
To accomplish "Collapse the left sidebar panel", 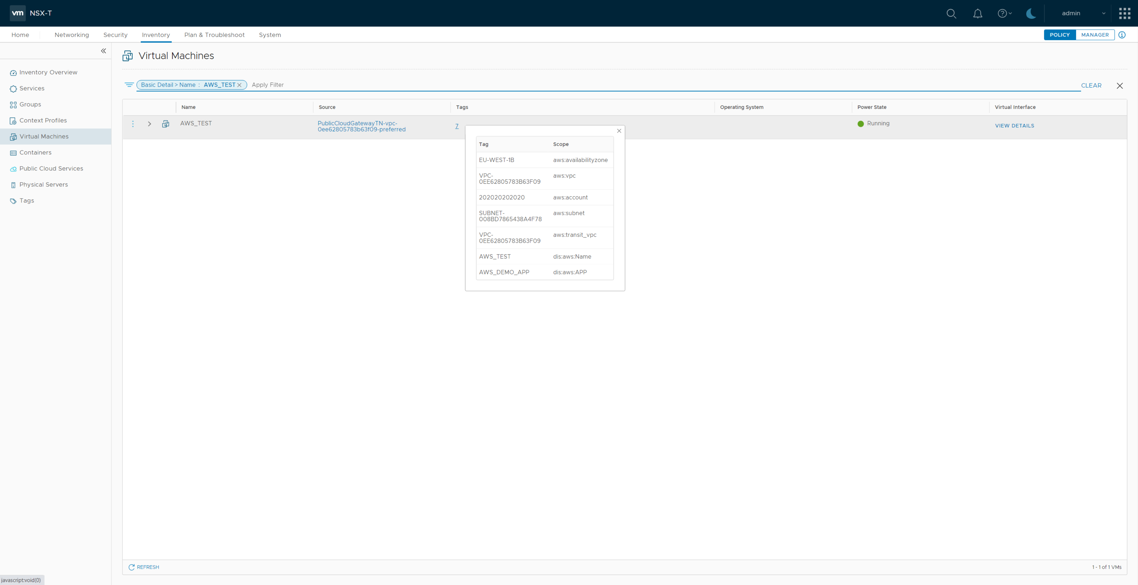I will 104,51.
